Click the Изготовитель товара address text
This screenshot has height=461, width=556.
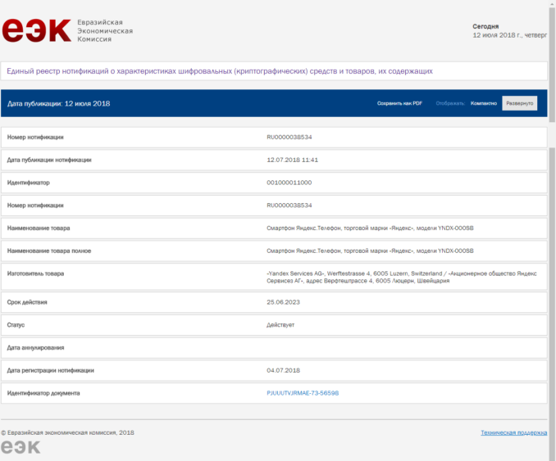coord(402,278)
